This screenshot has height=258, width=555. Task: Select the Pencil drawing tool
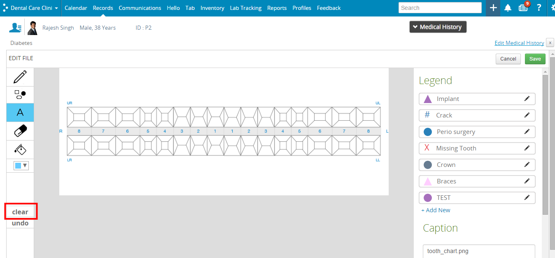pyautogui.click(x=20, y=77)
